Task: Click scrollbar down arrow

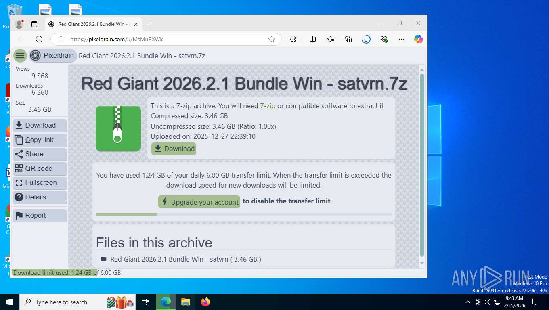Action: tap(422, 263)
